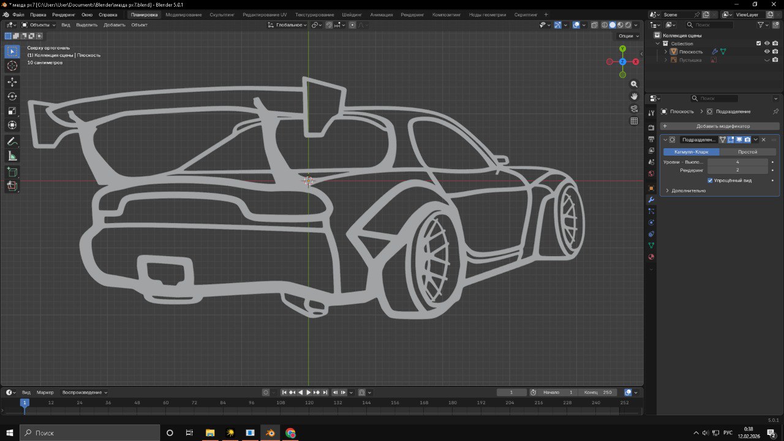Image resolution: width=784 pixels, height=441 pixels.
Task: Select the Cursor tool in the left toolbar
Action: click(12, 66)
